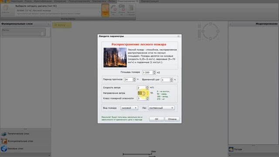The width and height of the screenshot is (279, 157).
Task: Open the Метки ribbon tab
Action: [112, 1]
